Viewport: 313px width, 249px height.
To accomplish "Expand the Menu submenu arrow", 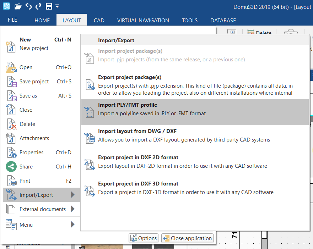I will [x=73, y=225].
